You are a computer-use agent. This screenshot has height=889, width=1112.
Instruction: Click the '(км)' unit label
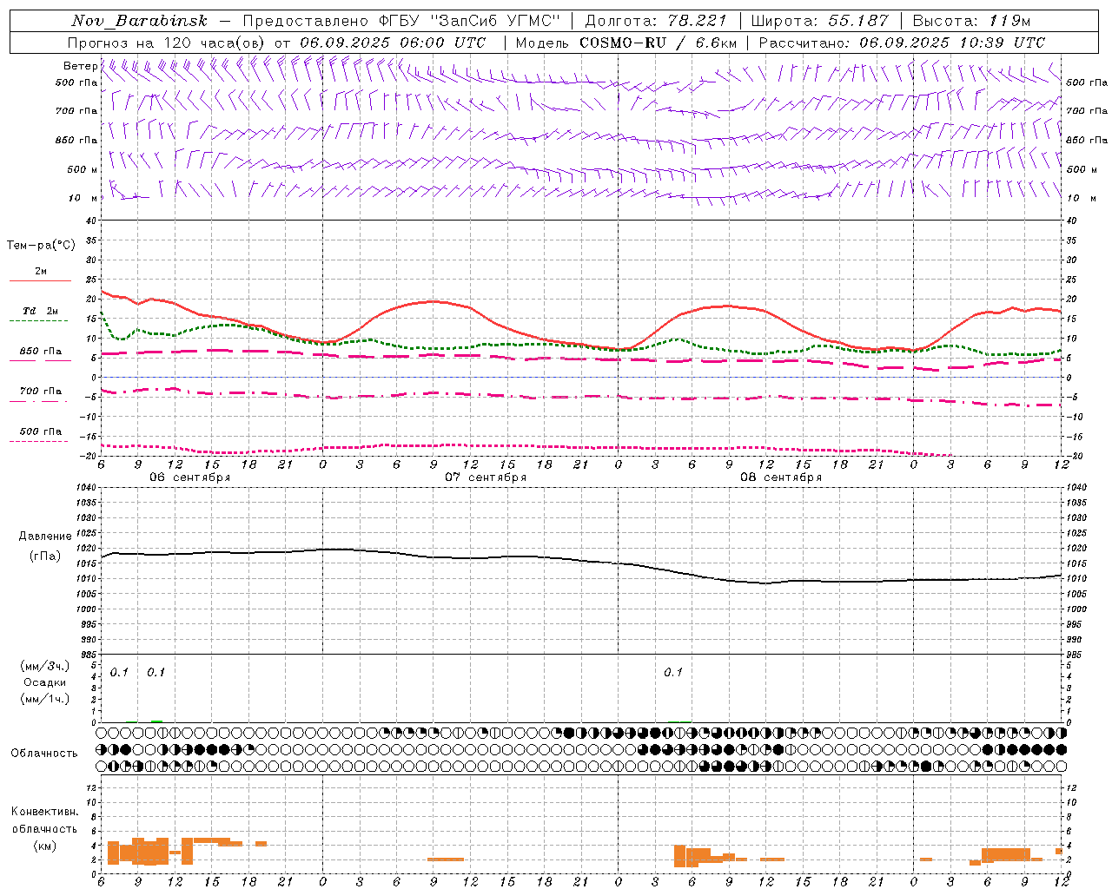click(x=45, y=846)
